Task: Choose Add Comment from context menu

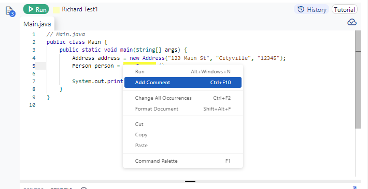Action: click(x=183, y=82)
